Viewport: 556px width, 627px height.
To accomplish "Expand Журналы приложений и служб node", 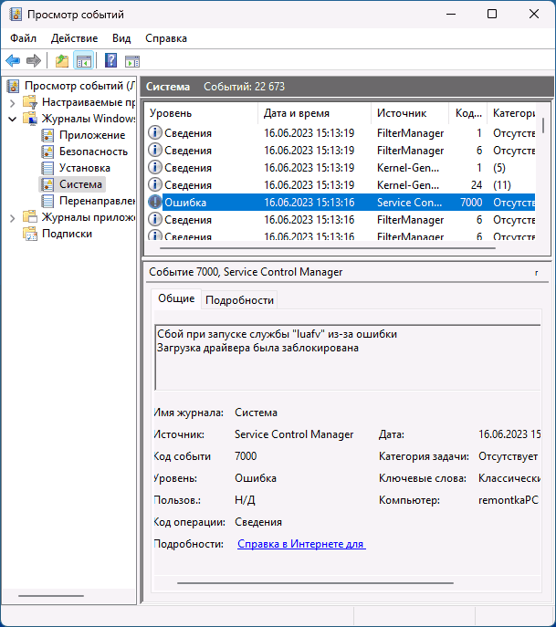I will point(12,217).
